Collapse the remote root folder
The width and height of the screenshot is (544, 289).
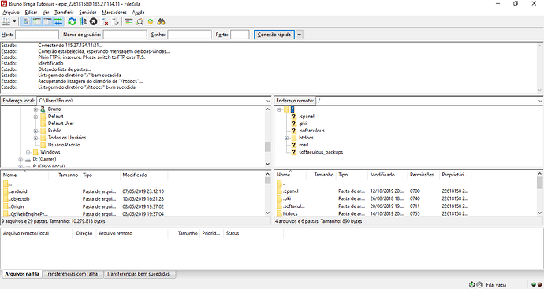279,109
